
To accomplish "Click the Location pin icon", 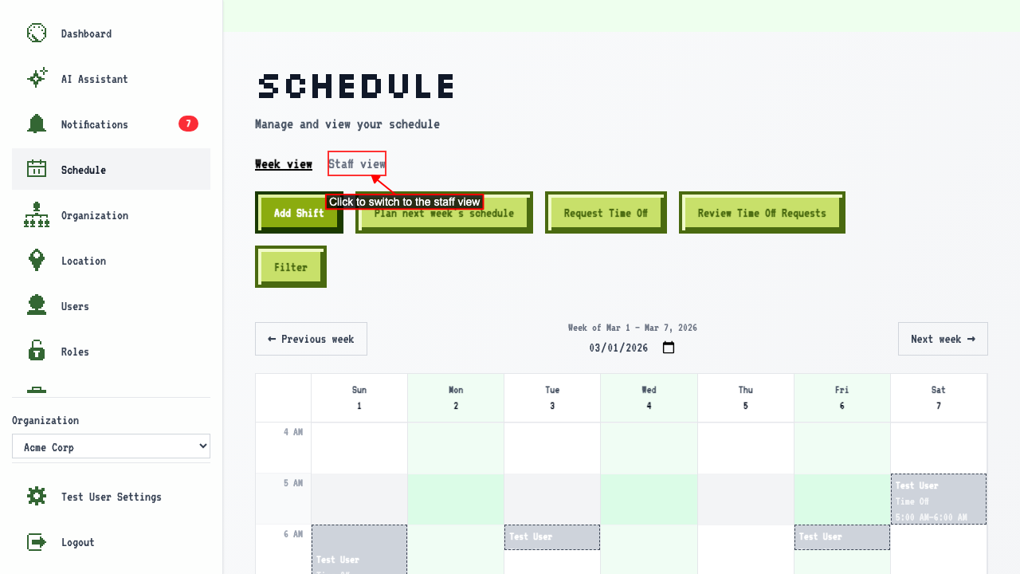I will pos(37,261).
